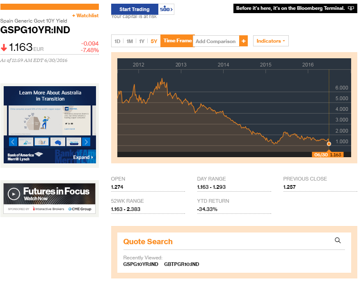The image size is (361, 284).
Task: Click the 52WK RANGE value 1.163 - 2.383
Action: [126, 209]
